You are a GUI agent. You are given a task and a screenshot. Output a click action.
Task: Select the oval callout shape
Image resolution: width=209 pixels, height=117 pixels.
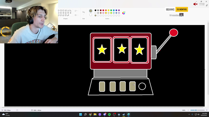[x=61, y=15]
